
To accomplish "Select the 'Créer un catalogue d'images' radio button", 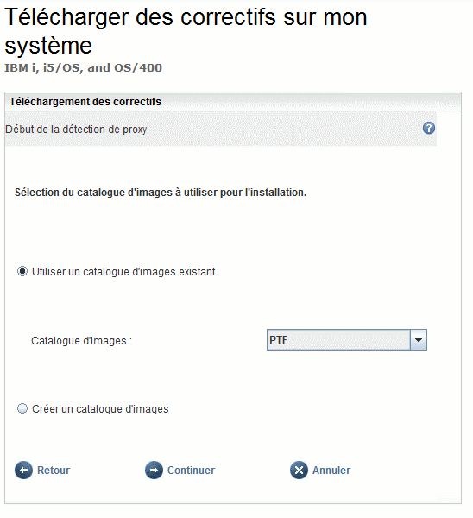I will (22, 408).
